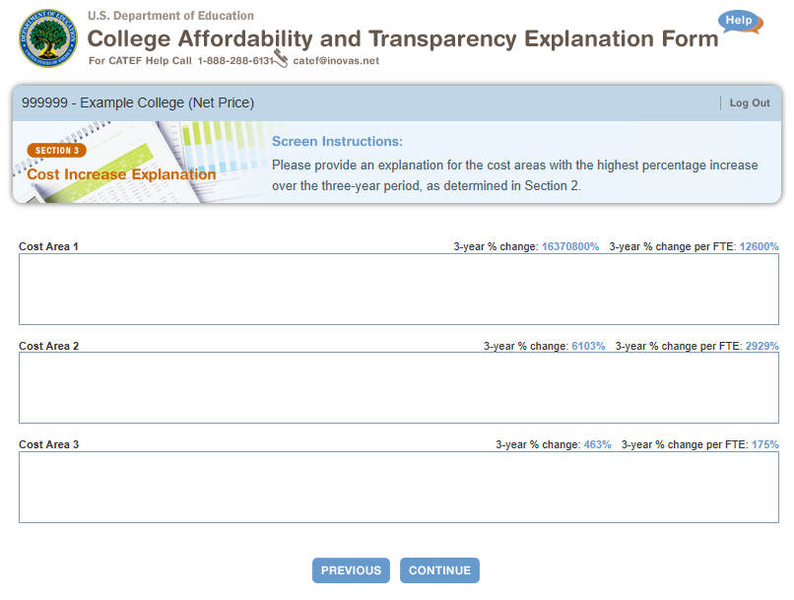Click the 12600% change per FTE value
The height and width of the screenshot is (600, 794).
760,246
